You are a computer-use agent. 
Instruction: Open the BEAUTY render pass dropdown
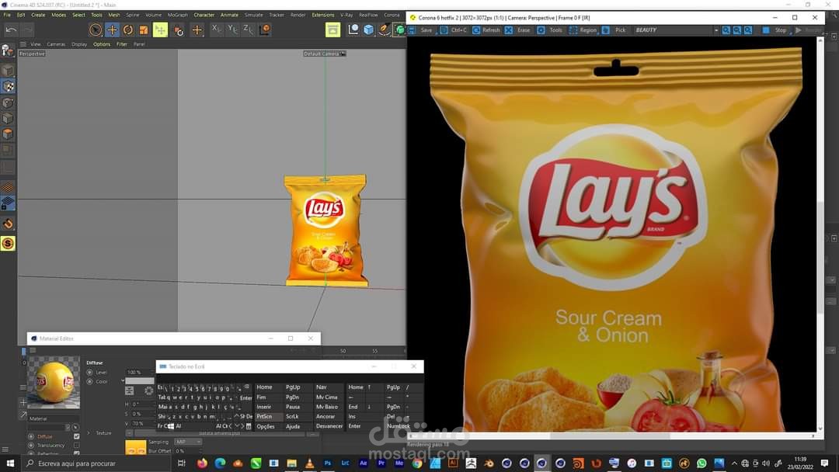(677, 30)
